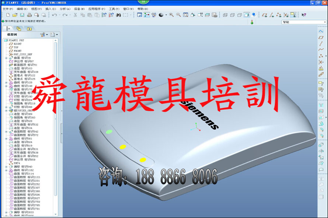Screen dimensions: 328x218
Task: Click the Shell tool in right toolbar
Action: 321,111
